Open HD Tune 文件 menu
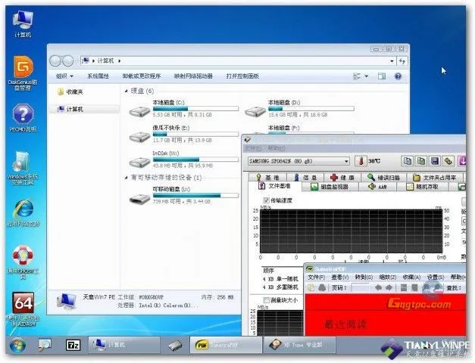The image size is (475, 363). pos(252,148)
